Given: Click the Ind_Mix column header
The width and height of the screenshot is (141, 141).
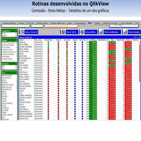Looking at the screenshot, I should [x=83, y=40].
